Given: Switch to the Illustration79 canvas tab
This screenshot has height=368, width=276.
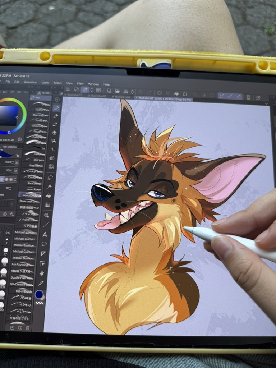Looking at the screenshot, I should point(74,95).
